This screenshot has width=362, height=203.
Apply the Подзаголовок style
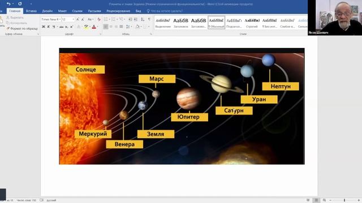(x=234, y=23)
